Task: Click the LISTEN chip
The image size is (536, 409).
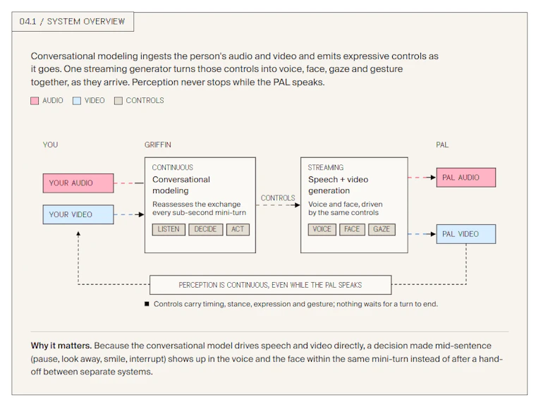Action: (169, 229)
